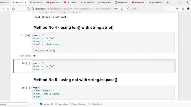Switch to the 'jupyter short' tab

point(156,2)
